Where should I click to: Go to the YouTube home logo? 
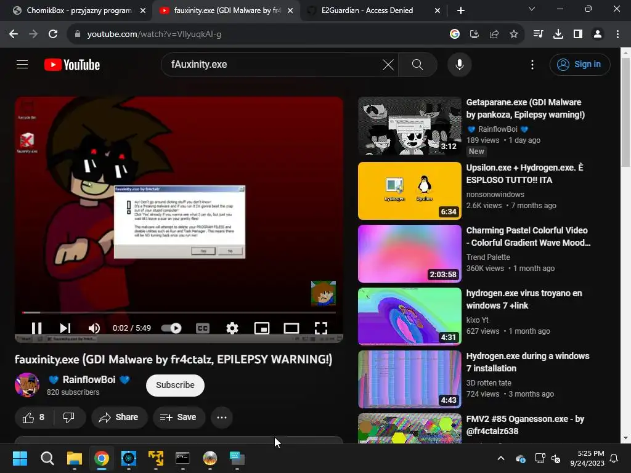[x=72, y=65]
